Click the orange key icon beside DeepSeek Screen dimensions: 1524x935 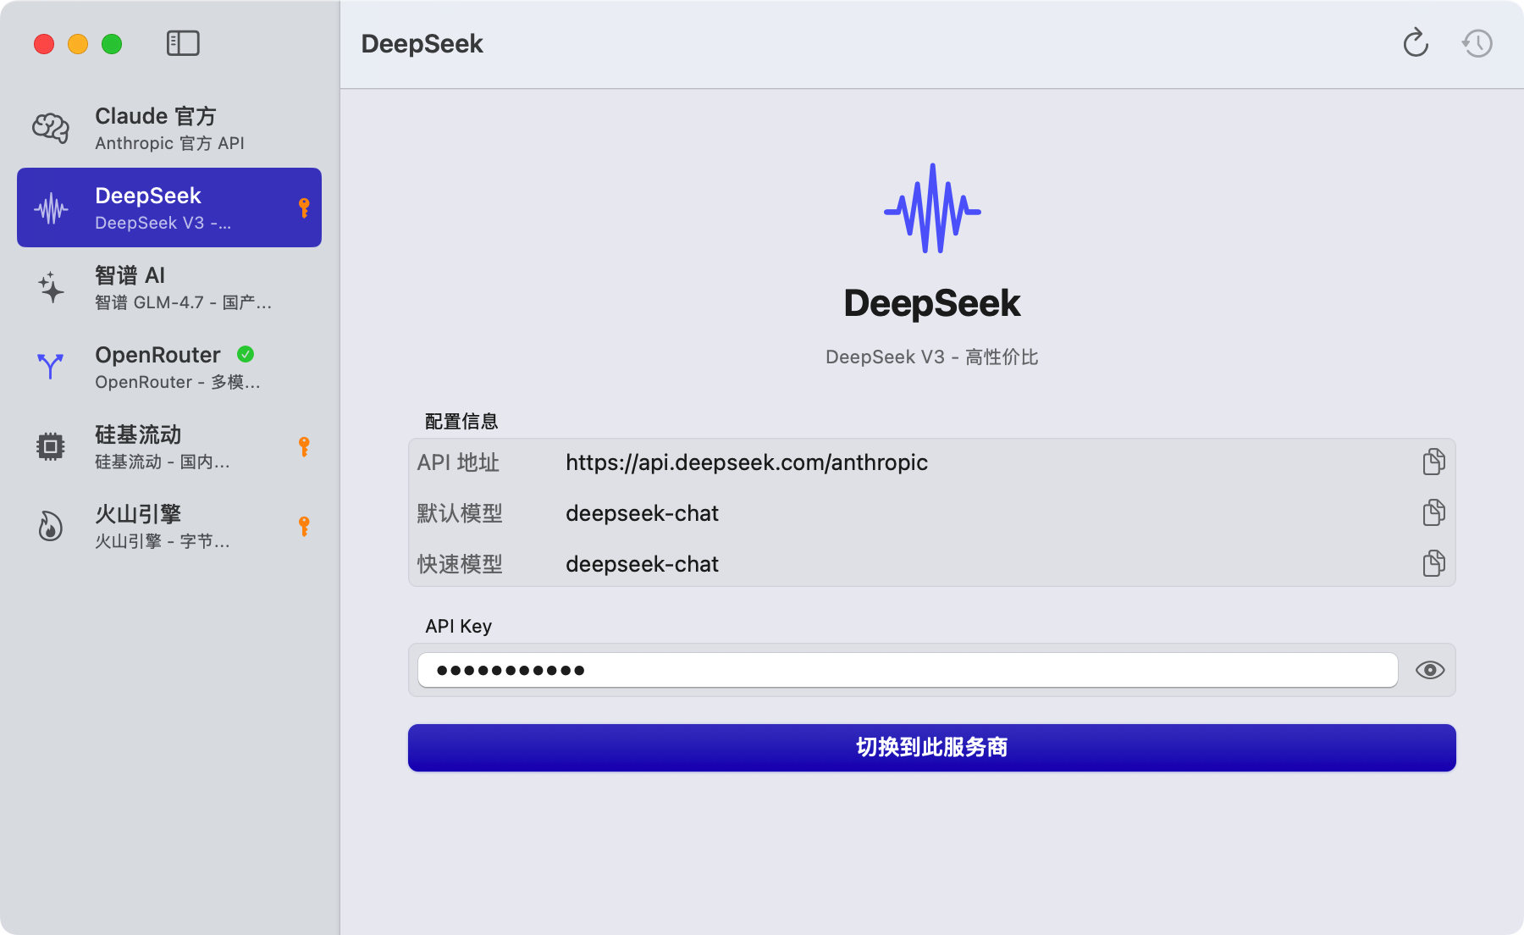click(304, 207)
